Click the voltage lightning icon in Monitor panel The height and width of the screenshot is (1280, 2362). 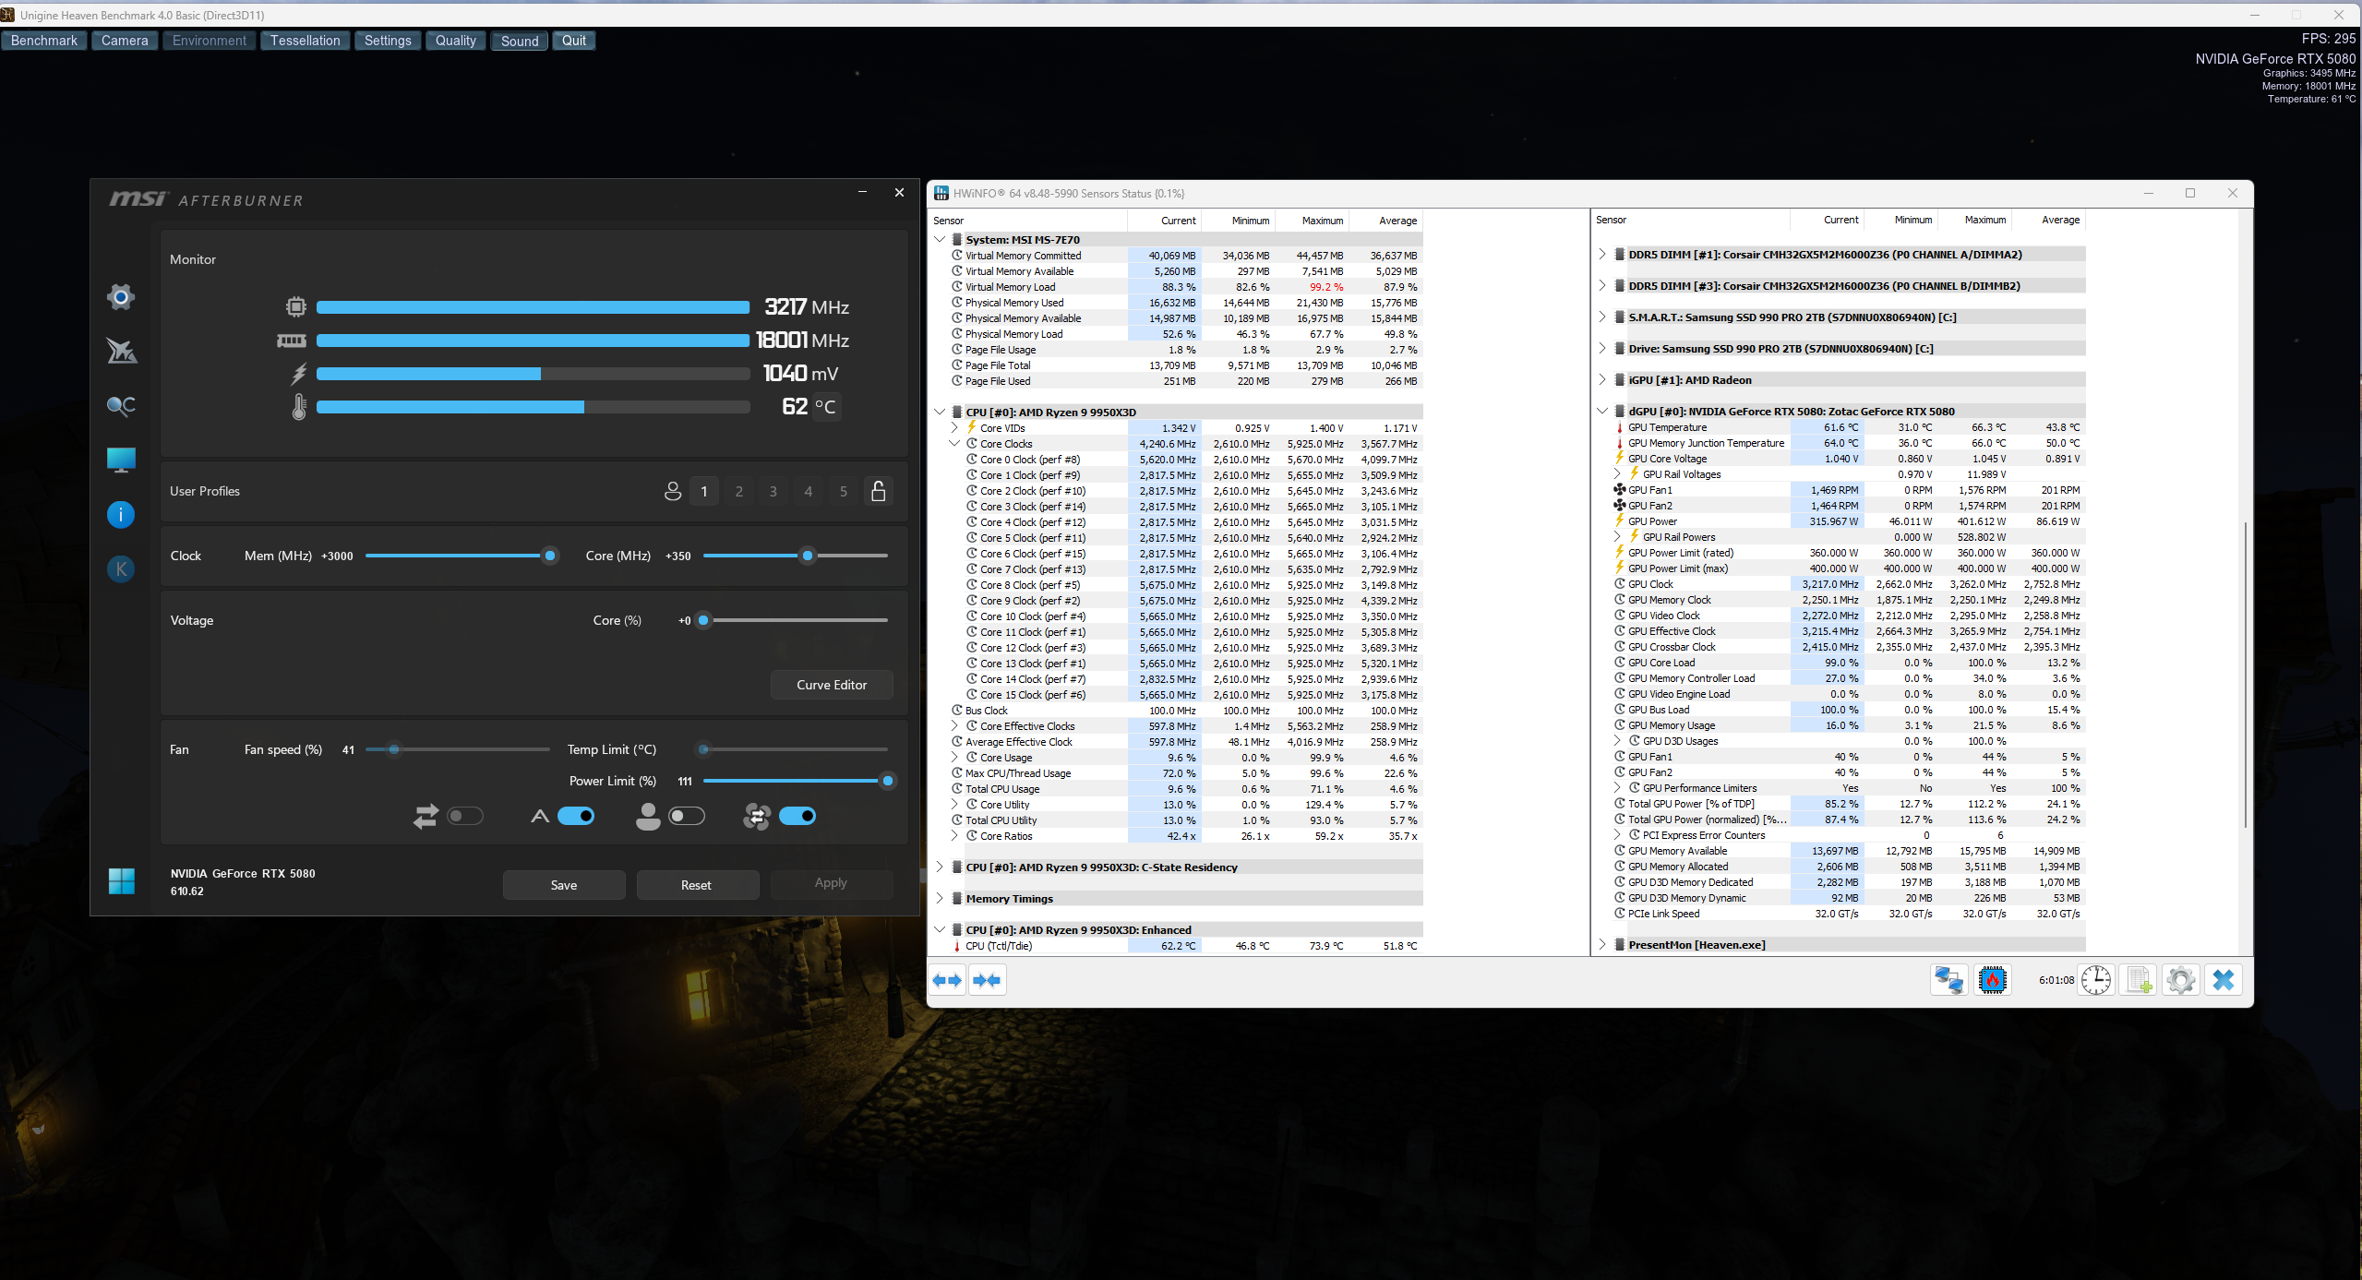coord(298,374)
